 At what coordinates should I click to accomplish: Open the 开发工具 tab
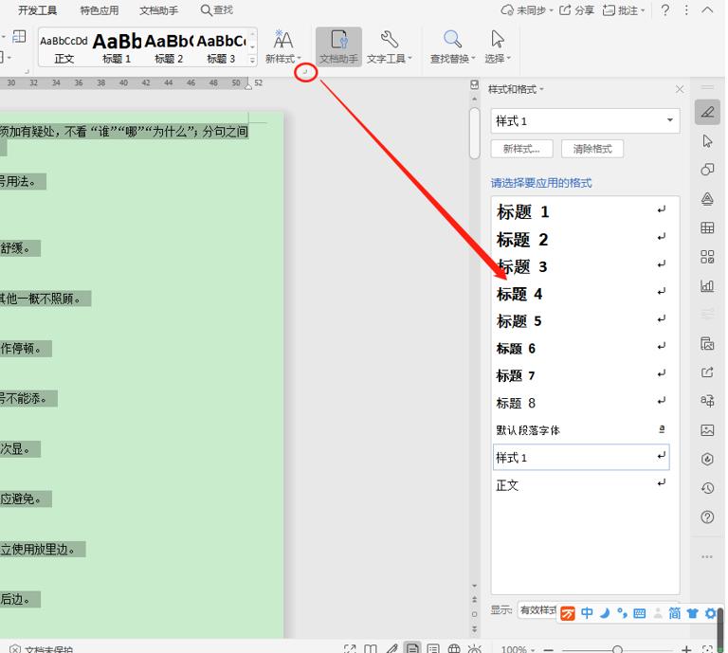(x=37, y=10)
